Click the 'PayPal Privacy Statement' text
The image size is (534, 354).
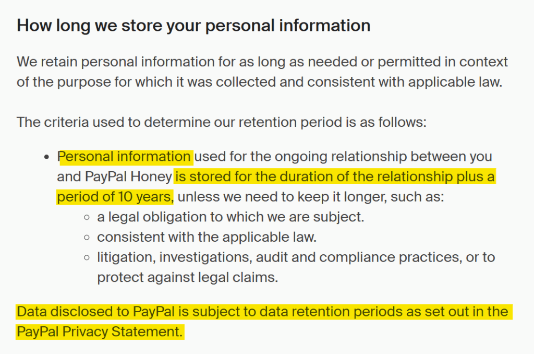click(x=100, y=332)
